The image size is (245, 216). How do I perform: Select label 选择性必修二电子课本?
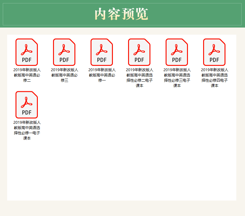point(139,78)
